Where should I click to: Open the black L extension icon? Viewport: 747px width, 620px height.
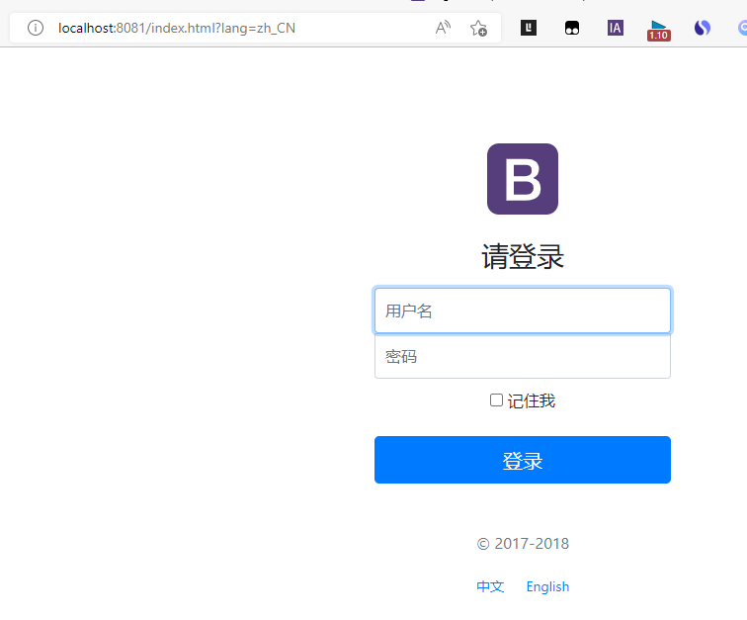[529, 28]
